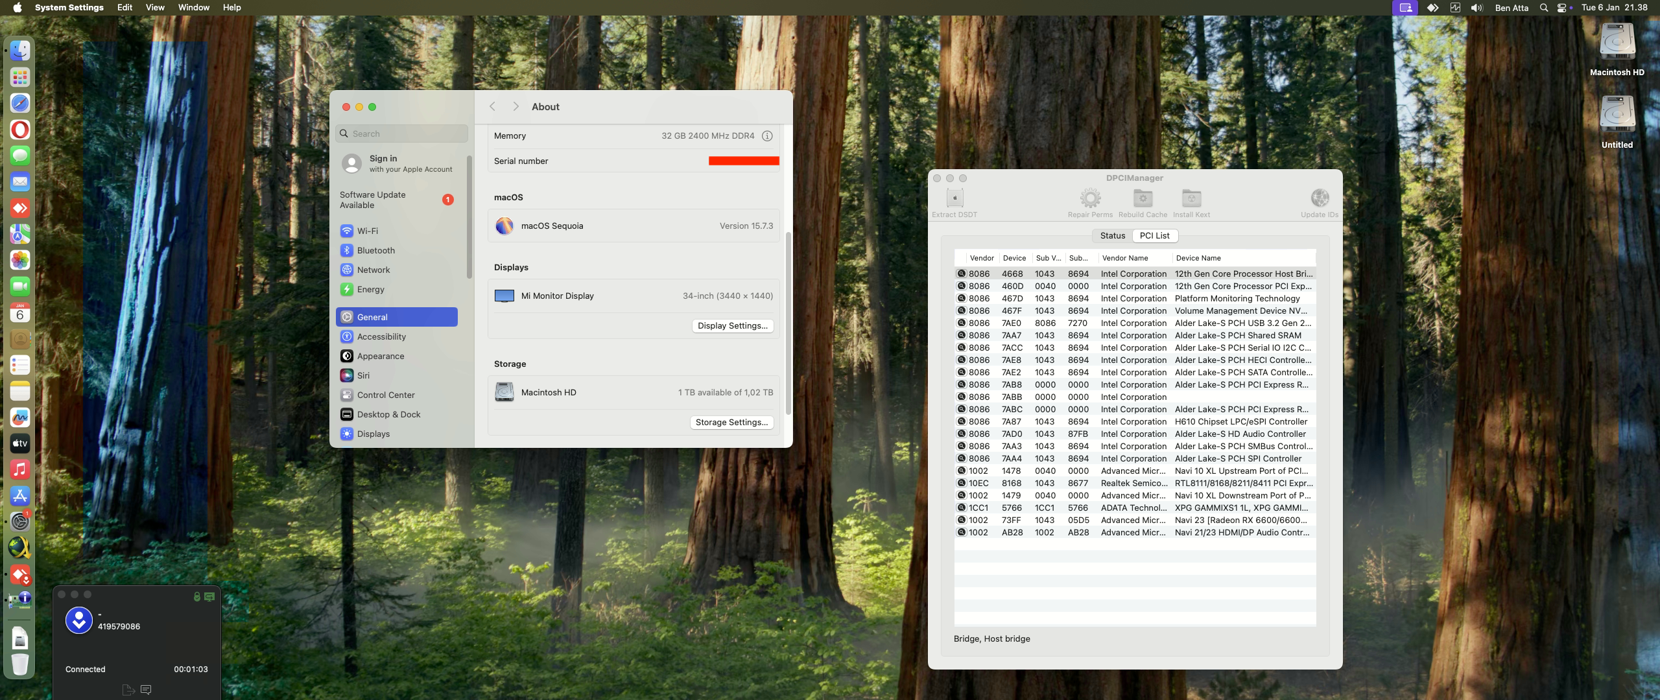Image resolution: width=1660 pixels, height=700 pixels.
Task: Sign in with your Apple Account
Action: pos(398,163)
